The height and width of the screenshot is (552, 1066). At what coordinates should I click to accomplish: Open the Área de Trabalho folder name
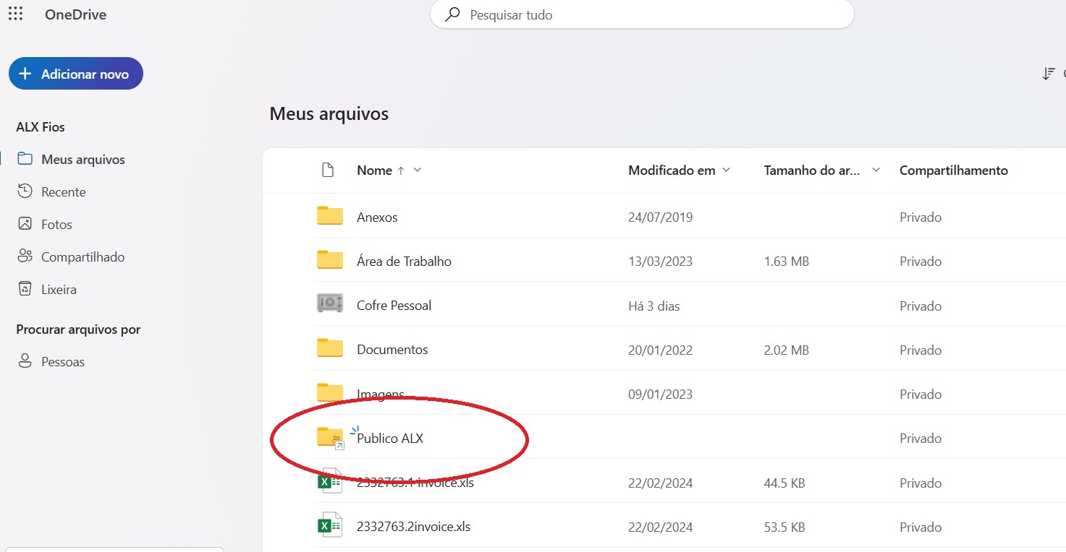click(x=404, y=262)
